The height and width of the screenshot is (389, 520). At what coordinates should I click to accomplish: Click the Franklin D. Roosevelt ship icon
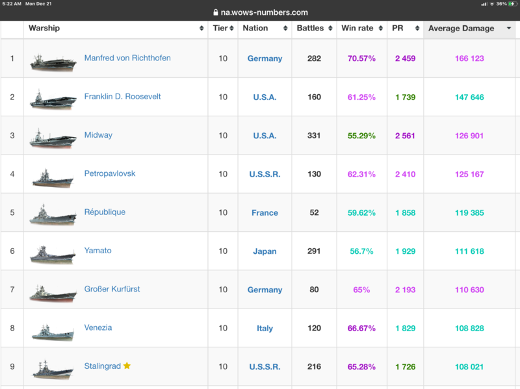[x=53, y=99]
